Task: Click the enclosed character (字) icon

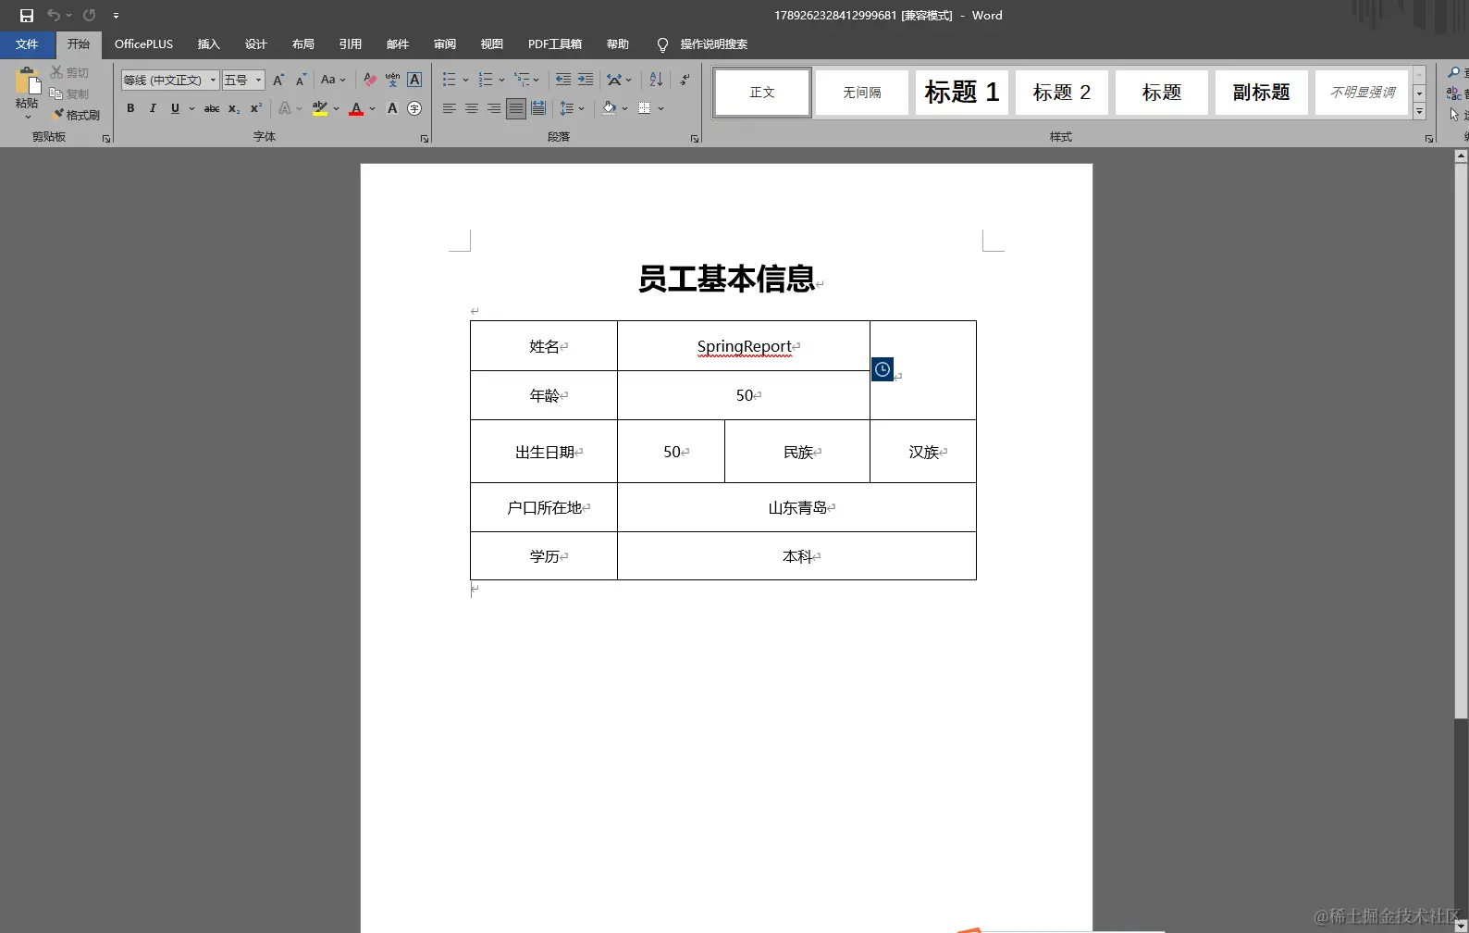Action: pyautogui.click(x=414, y=108)
